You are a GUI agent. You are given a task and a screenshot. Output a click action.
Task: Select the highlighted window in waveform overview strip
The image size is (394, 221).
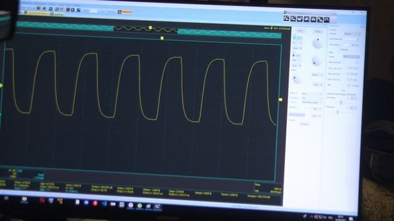pos(146,29)
